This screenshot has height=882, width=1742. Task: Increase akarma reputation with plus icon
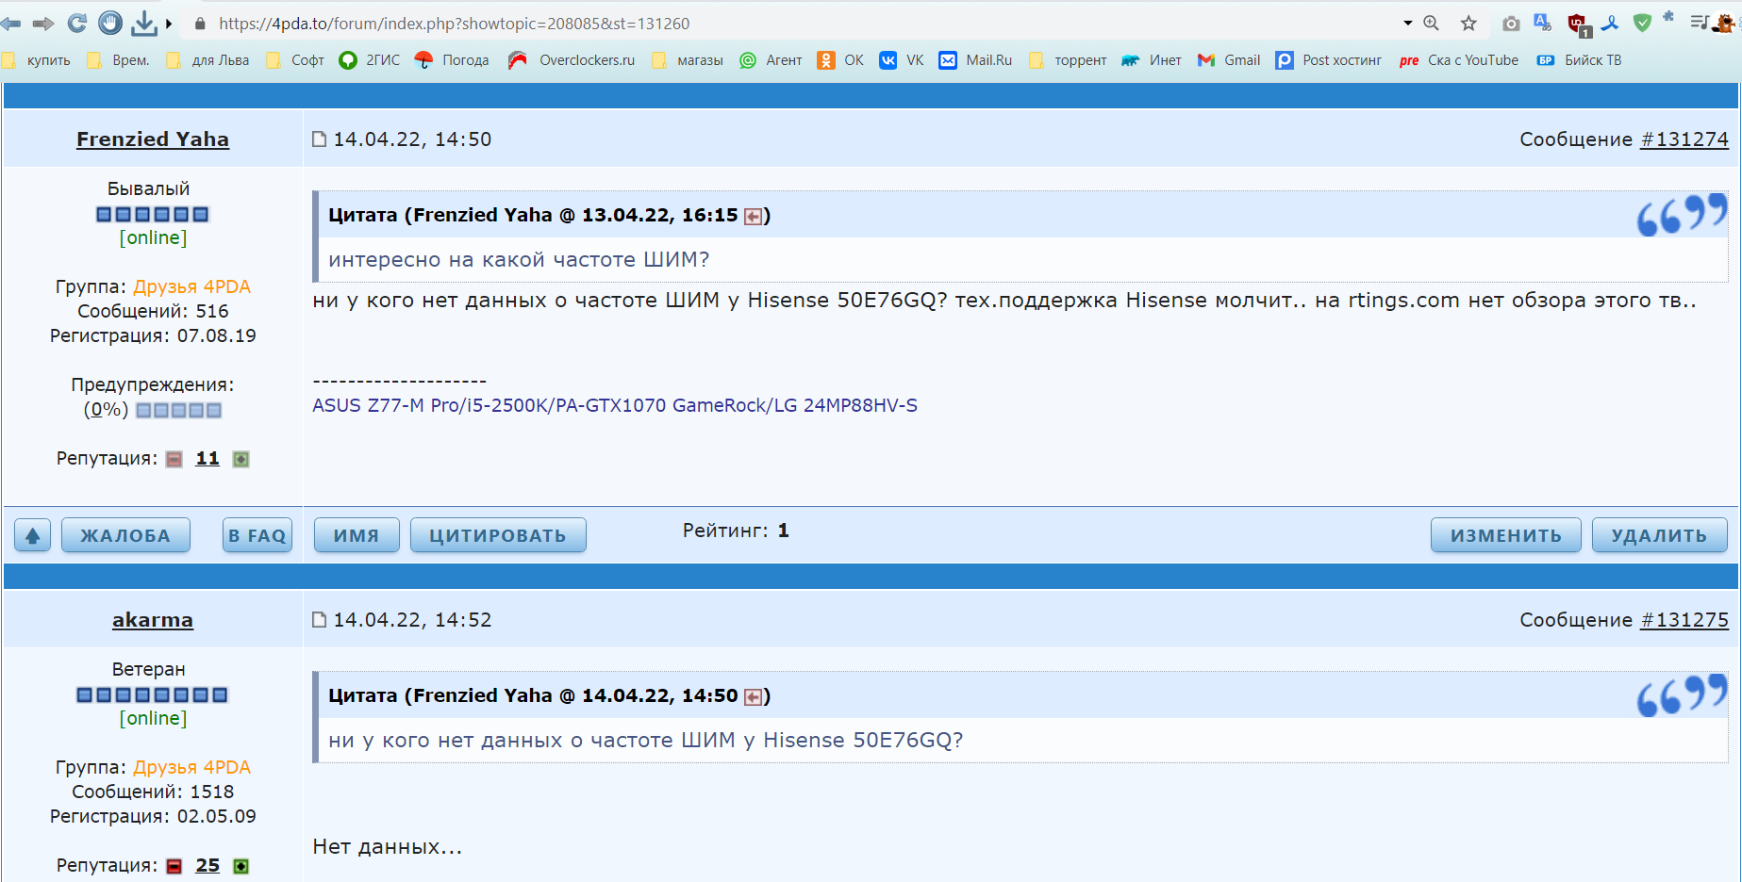[241, 866]
